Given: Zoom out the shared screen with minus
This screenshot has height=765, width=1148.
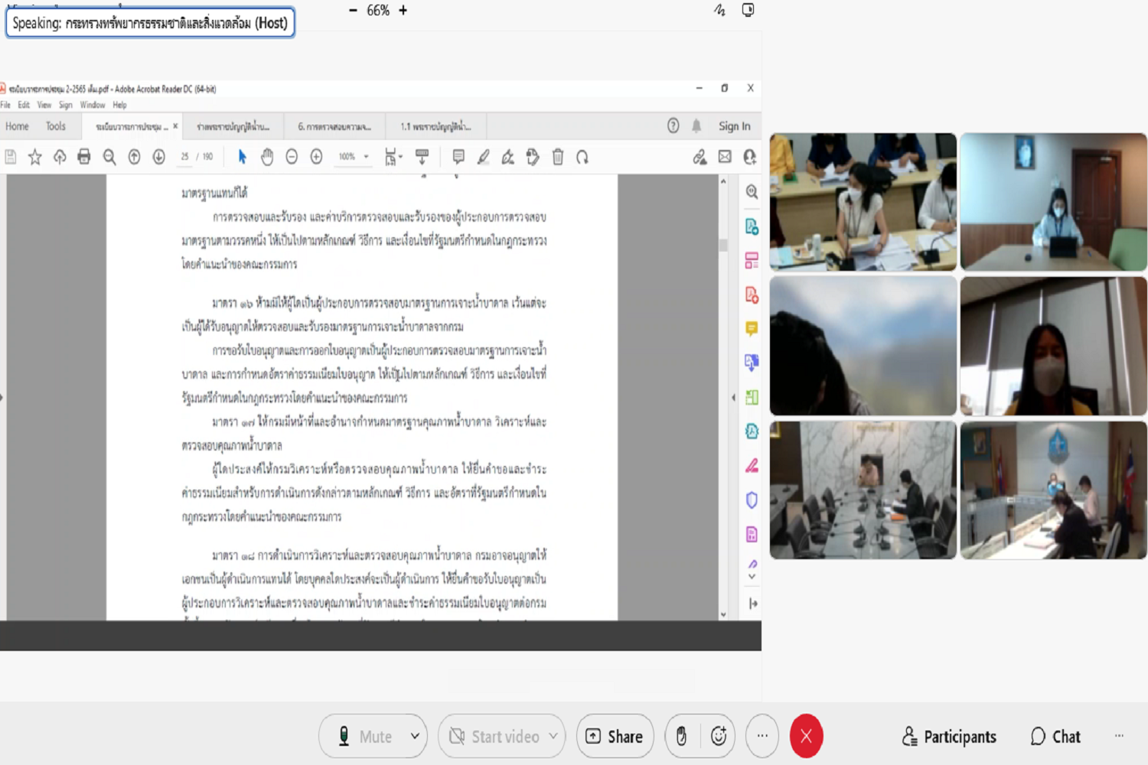Looking at the screenshot, I should [353, 11].
